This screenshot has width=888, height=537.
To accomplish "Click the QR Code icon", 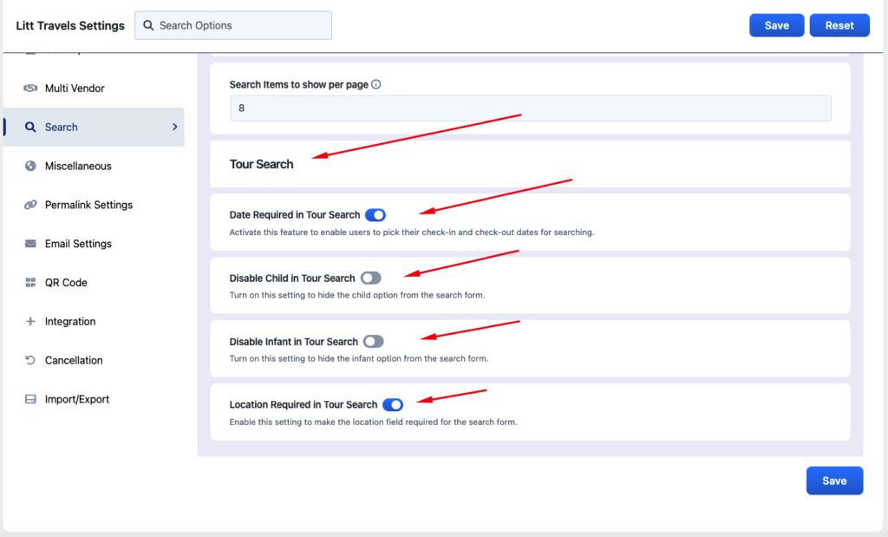I will click(x=30, y=283).
